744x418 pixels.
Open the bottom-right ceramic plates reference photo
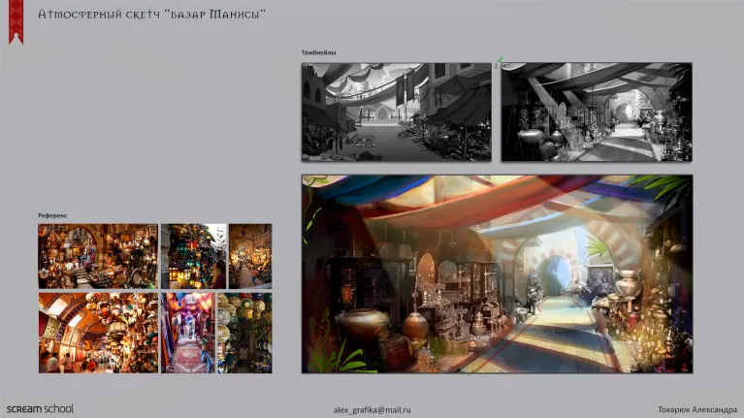(244, 333)
